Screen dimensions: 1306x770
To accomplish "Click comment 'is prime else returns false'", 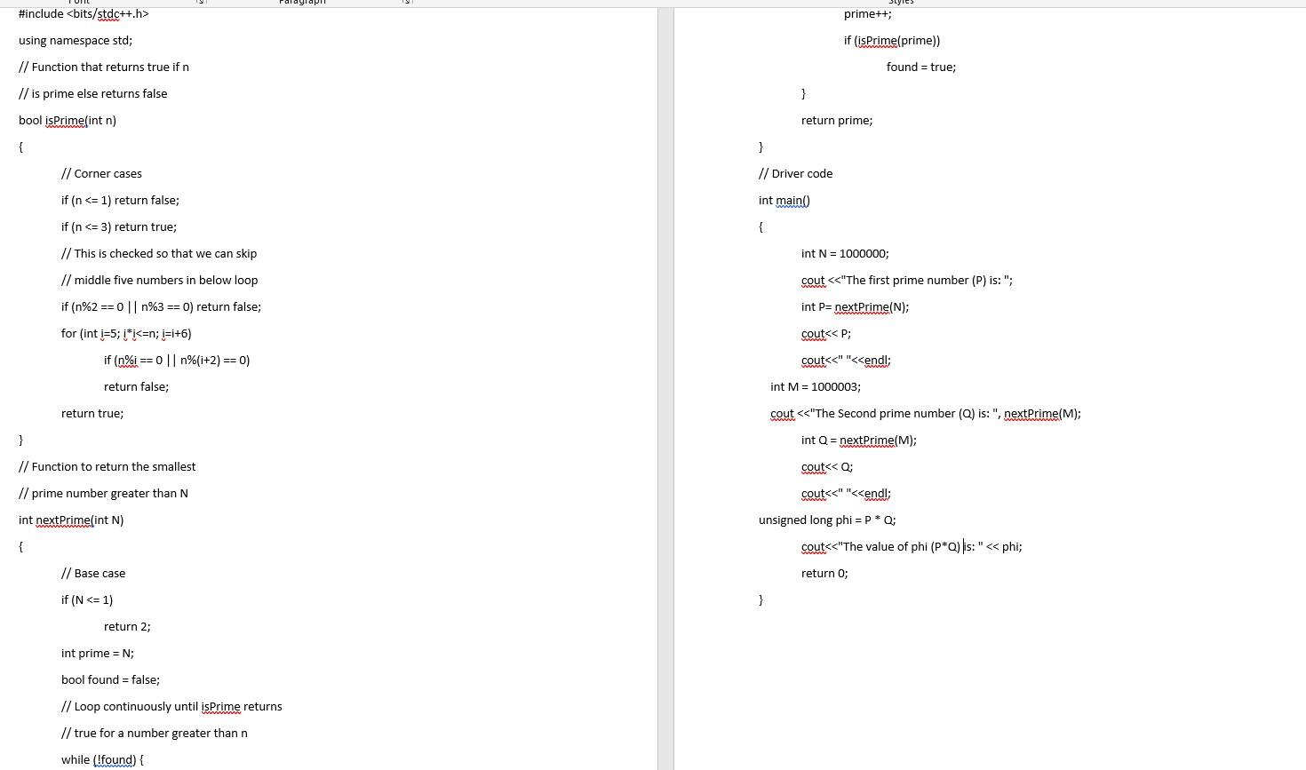I will (93, 93).
